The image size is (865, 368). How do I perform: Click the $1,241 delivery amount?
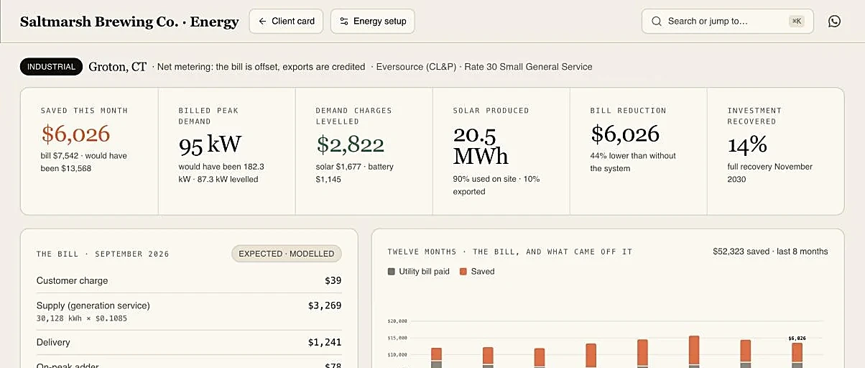pyautogui.click(x=325, y=342)
